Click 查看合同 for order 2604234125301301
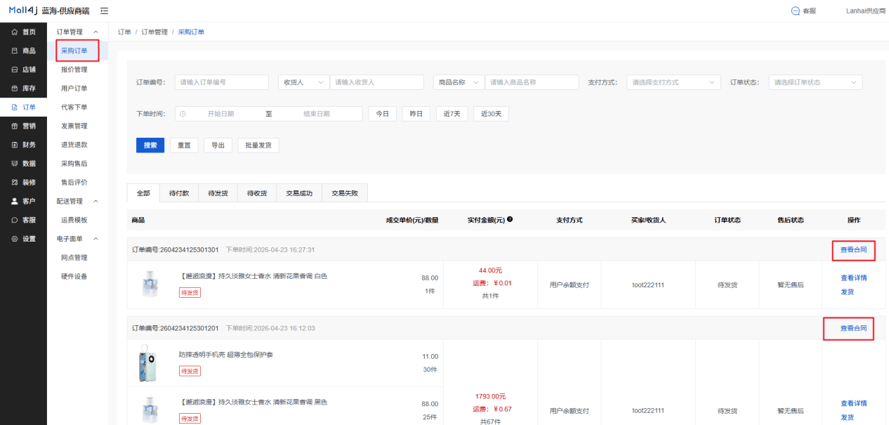Image resolution: width=889 pixels, height=425 pixels. point(854,251)
